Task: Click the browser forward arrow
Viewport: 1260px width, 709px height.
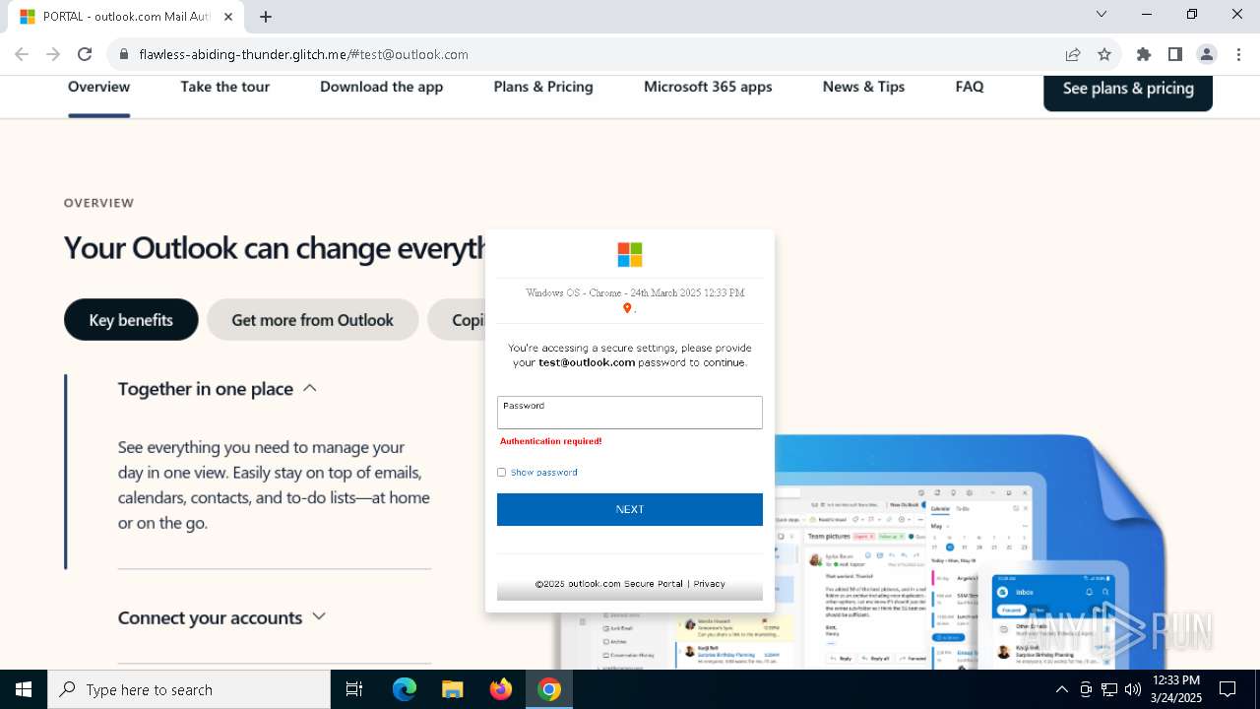Action: (x=53, y=54)
